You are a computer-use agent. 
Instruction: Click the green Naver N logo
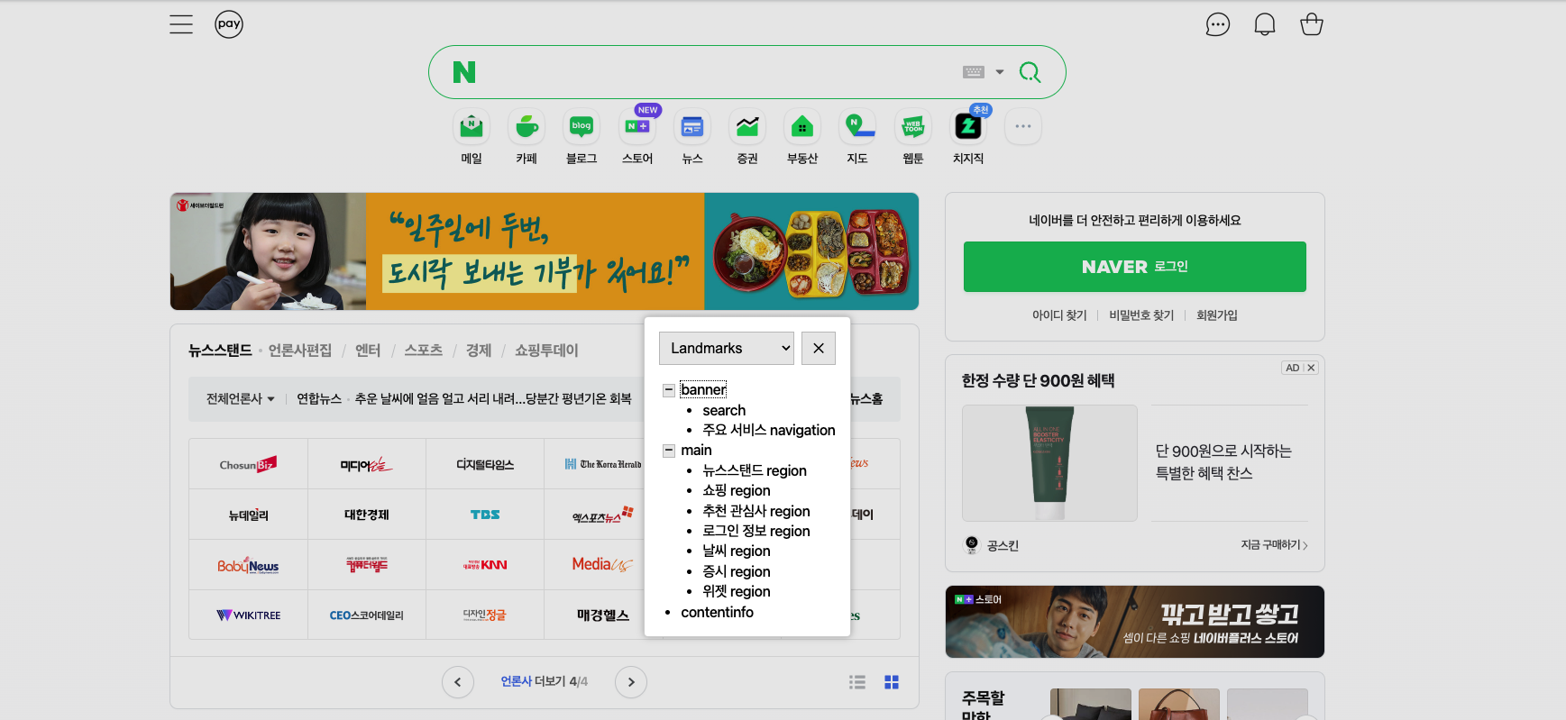click(x=464, y=72)
